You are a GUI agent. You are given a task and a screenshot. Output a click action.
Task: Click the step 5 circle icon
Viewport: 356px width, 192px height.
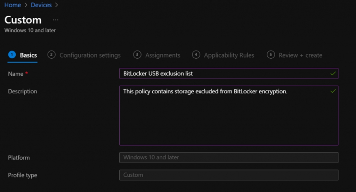click(271, 55)
